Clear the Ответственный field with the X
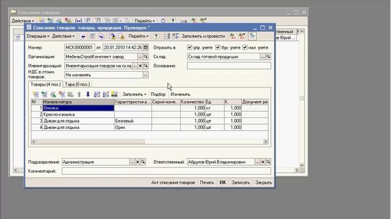Viewport: 391px width, 219px height. [263, 162]
